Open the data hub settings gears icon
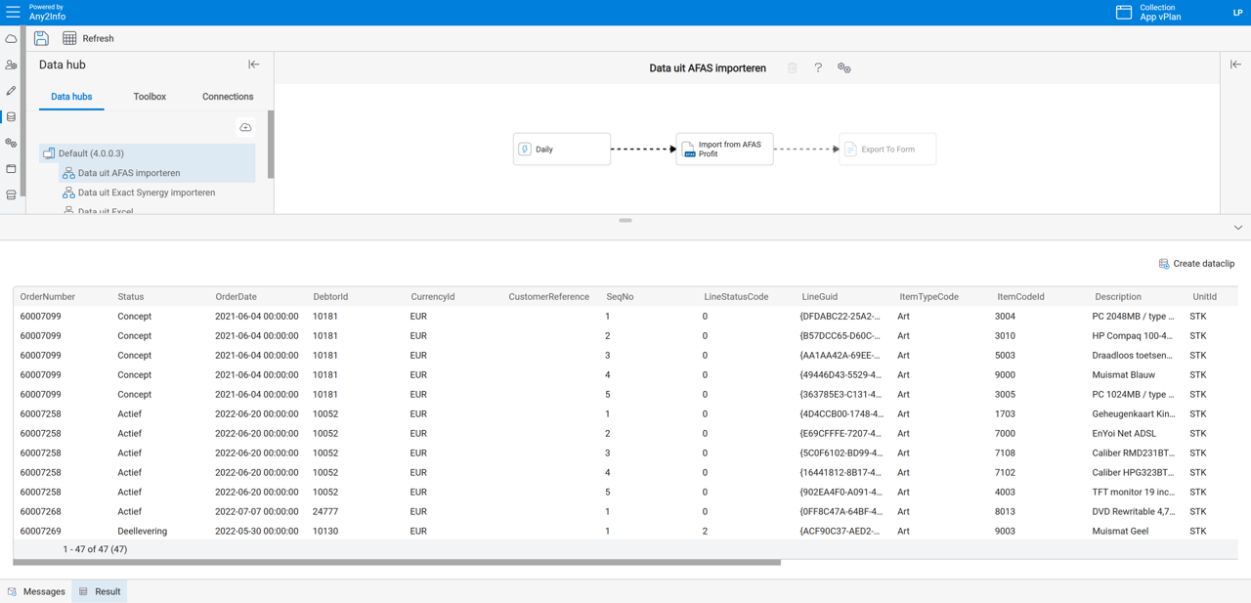 click(844, 68)
